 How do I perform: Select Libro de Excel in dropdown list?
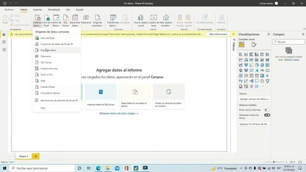[56, 38]
